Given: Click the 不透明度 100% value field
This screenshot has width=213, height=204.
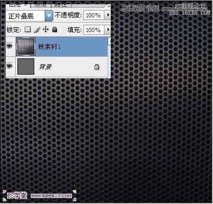Looking at the screenshot, I should 94,15.
